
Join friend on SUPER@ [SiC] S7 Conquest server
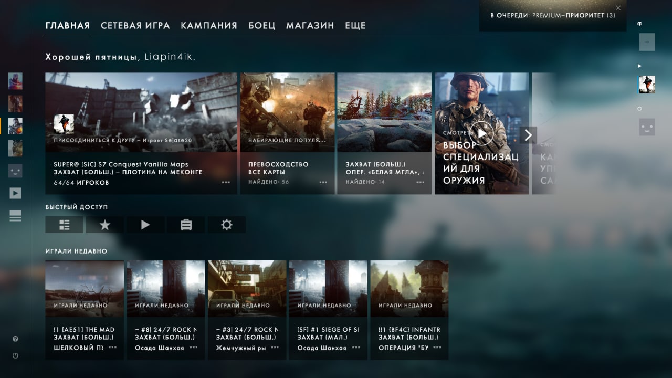pyautogui.click(x=141, y=133)
